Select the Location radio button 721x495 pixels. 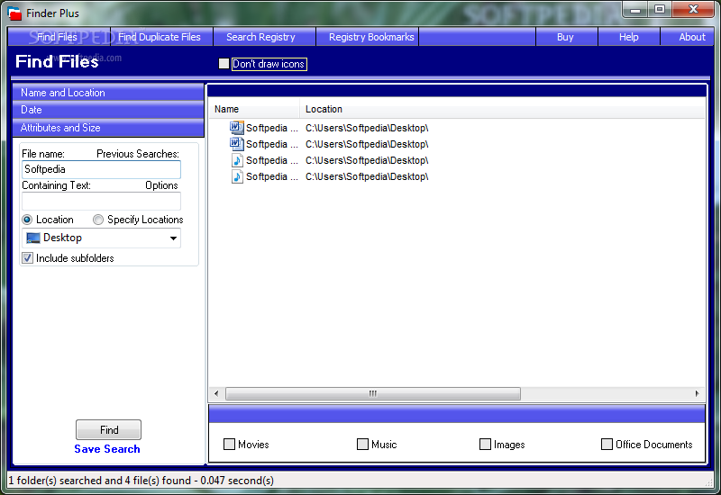(x=27, y=220)
